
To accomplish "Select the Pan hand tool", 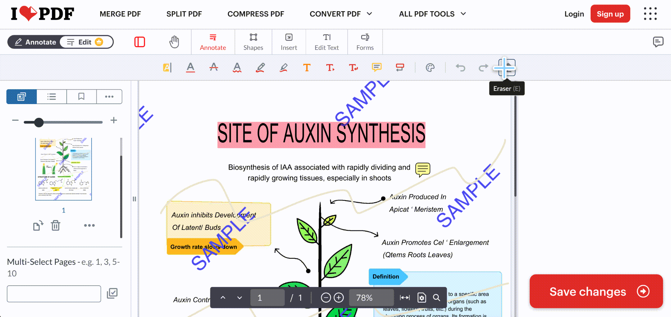I will point(174,42).
